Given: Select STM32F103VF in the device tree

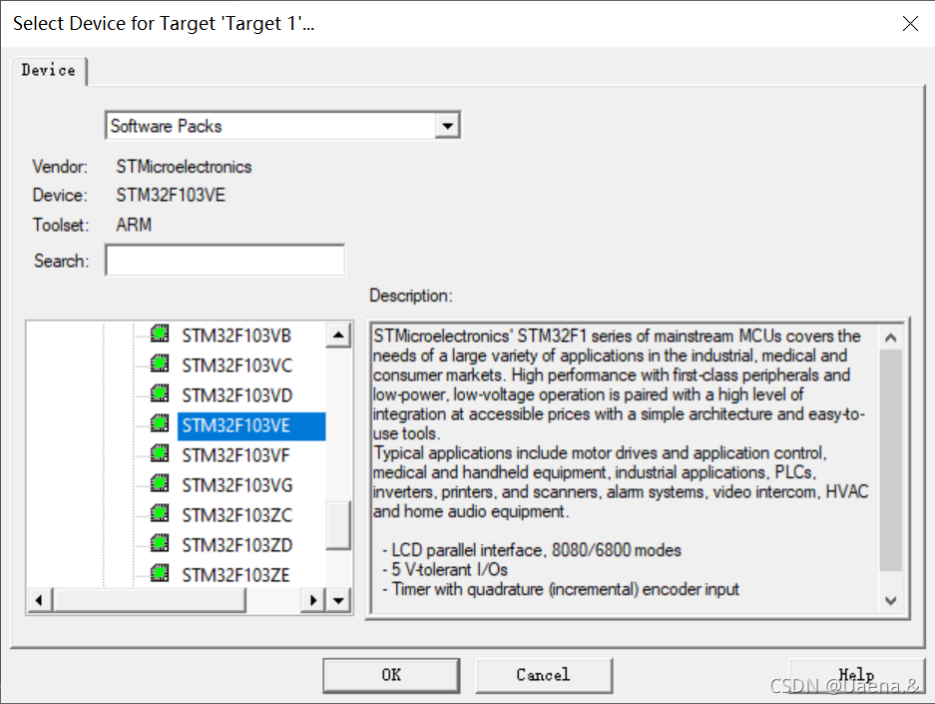Looking at the screenshot, I should coord(236,455).
